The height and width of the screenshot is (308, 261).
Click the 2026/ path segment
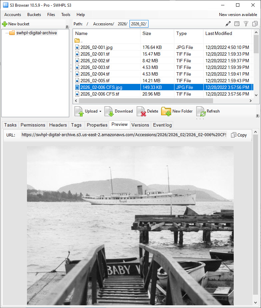(123, 24)
